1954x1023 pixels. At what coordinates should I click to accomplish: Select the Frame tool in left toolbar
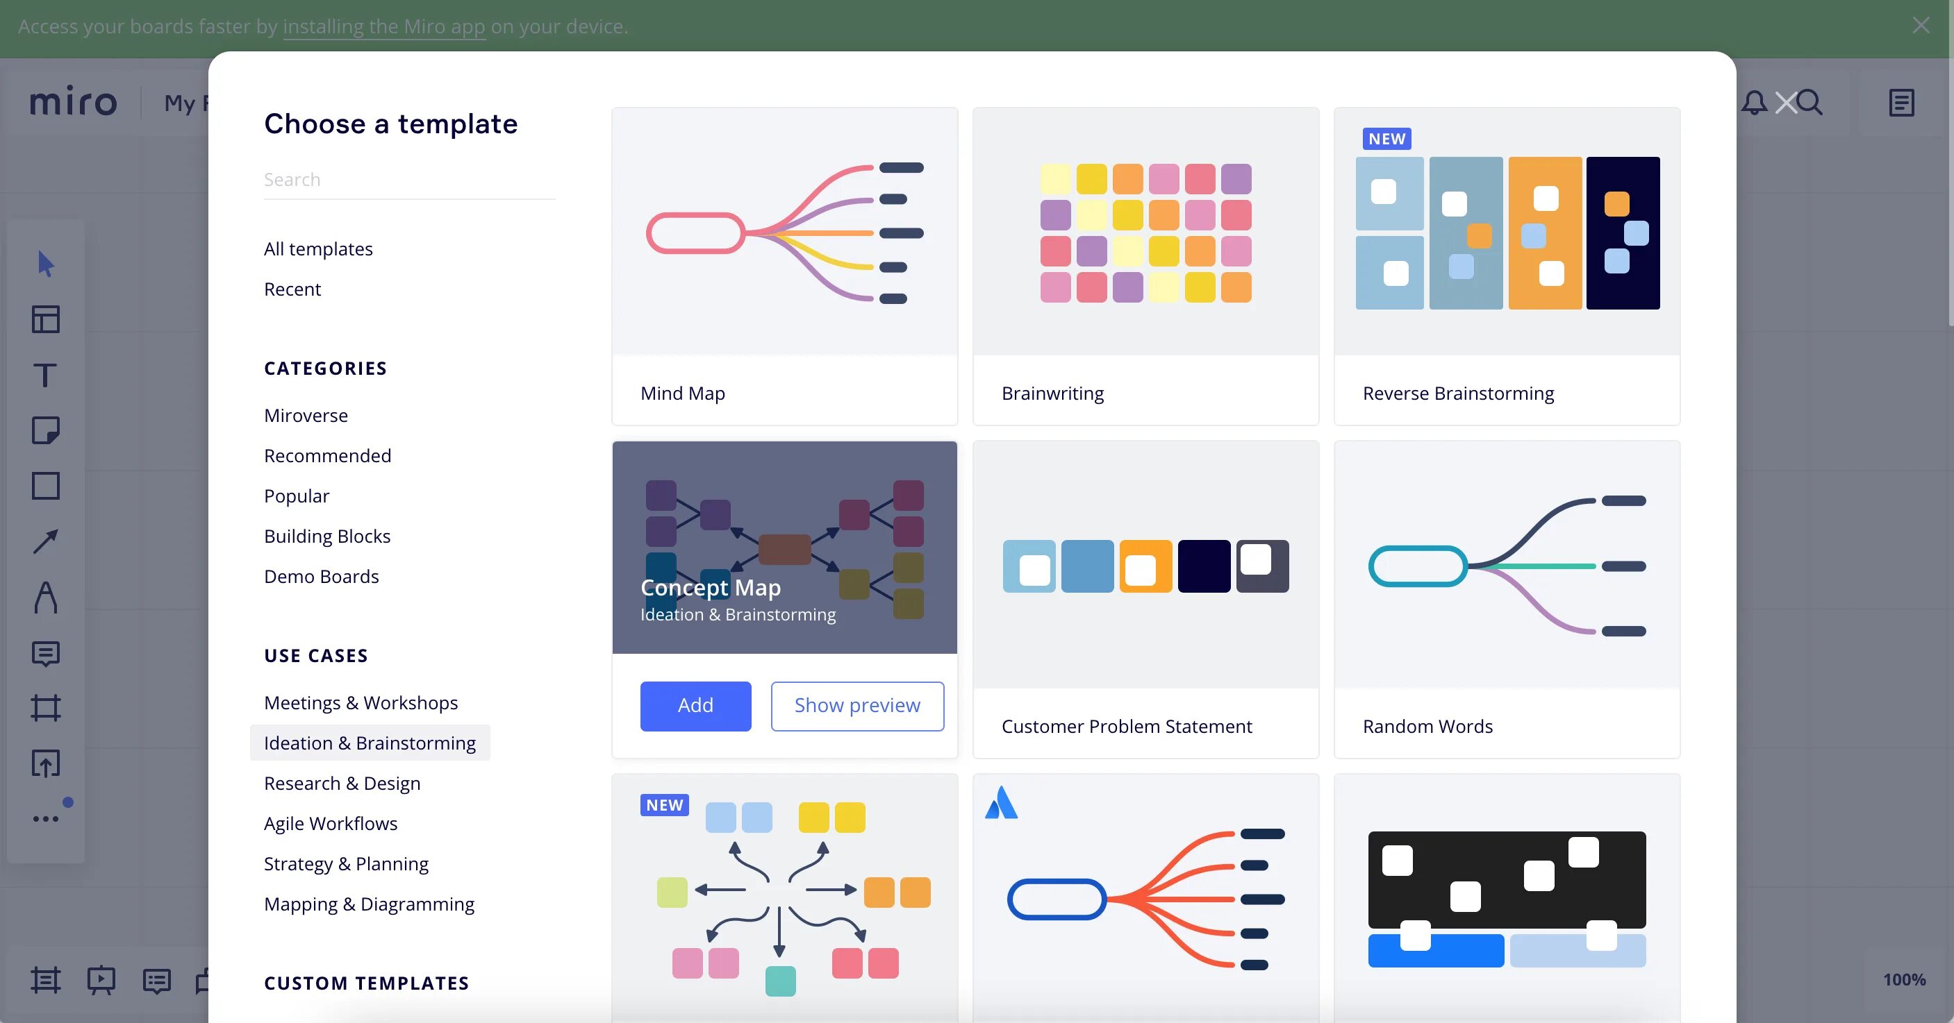tap(46, 708)
